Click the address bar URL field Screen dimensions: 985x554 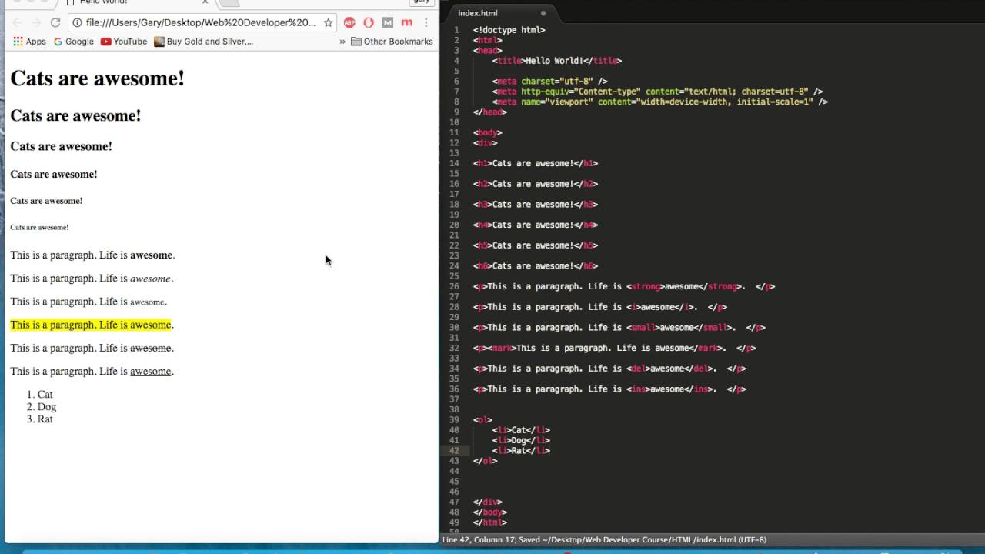point(200,23)
